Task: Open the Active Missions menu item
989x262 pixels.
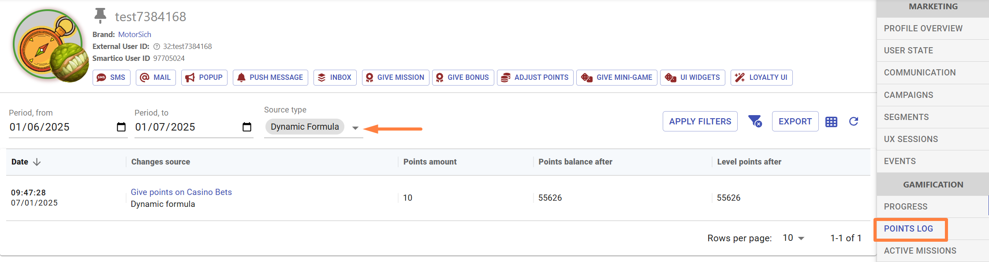Action: pos(920,251)
